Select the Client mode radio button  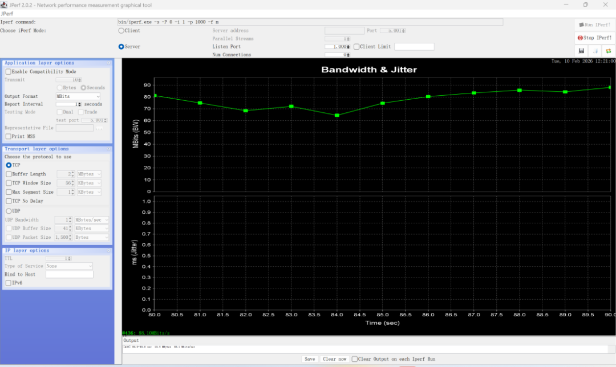pos(121,31)
